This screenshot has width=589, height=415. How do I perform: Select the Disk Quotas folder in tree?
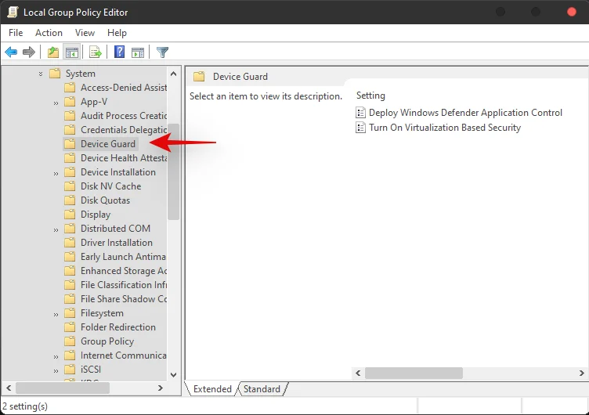[x=105, y=200]
